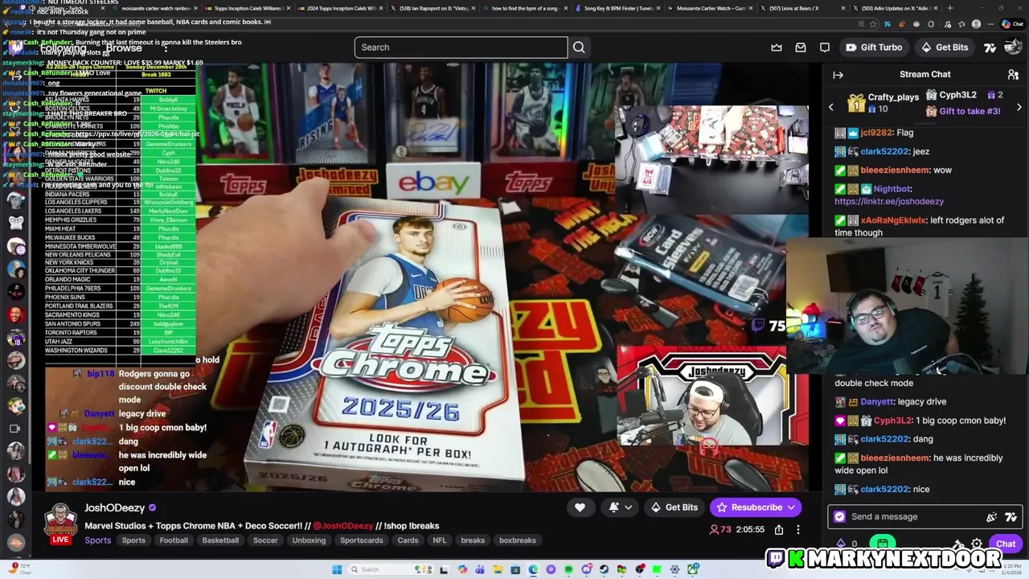Open chat settings gear icon
Screen dimensions: 1029x579
977,544
